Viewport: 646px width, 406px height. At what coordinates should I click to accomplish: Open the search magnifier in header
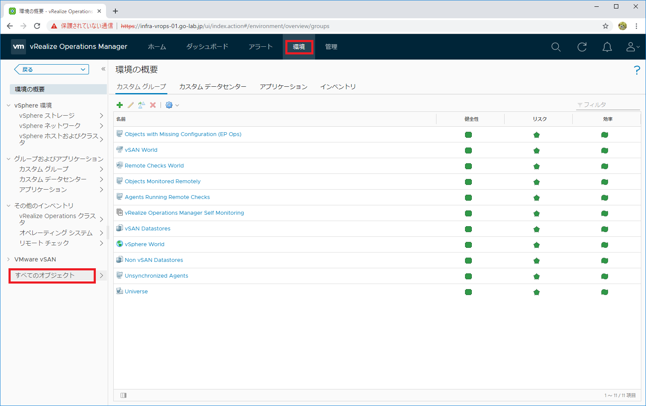pos(556,47)
